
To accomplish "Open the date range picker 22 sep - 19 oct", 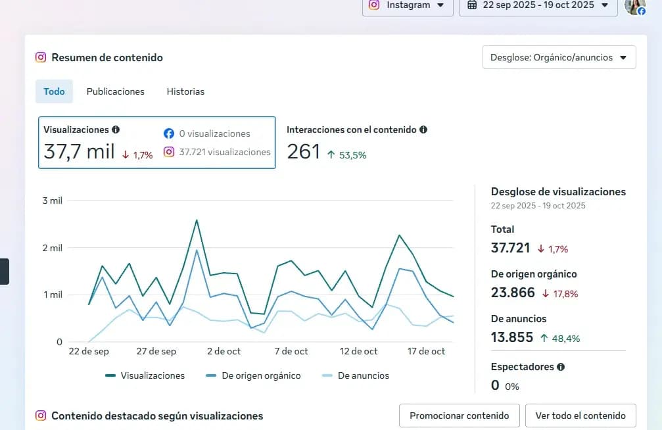I will (538, 6).
